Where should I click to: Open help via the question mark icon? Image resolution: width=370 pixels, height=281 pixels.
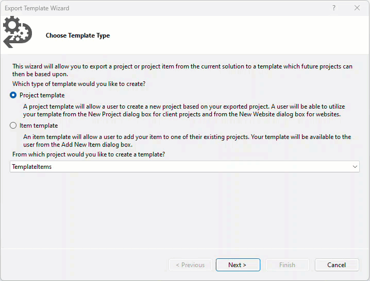pyautogui.click(x=334, y=8)
